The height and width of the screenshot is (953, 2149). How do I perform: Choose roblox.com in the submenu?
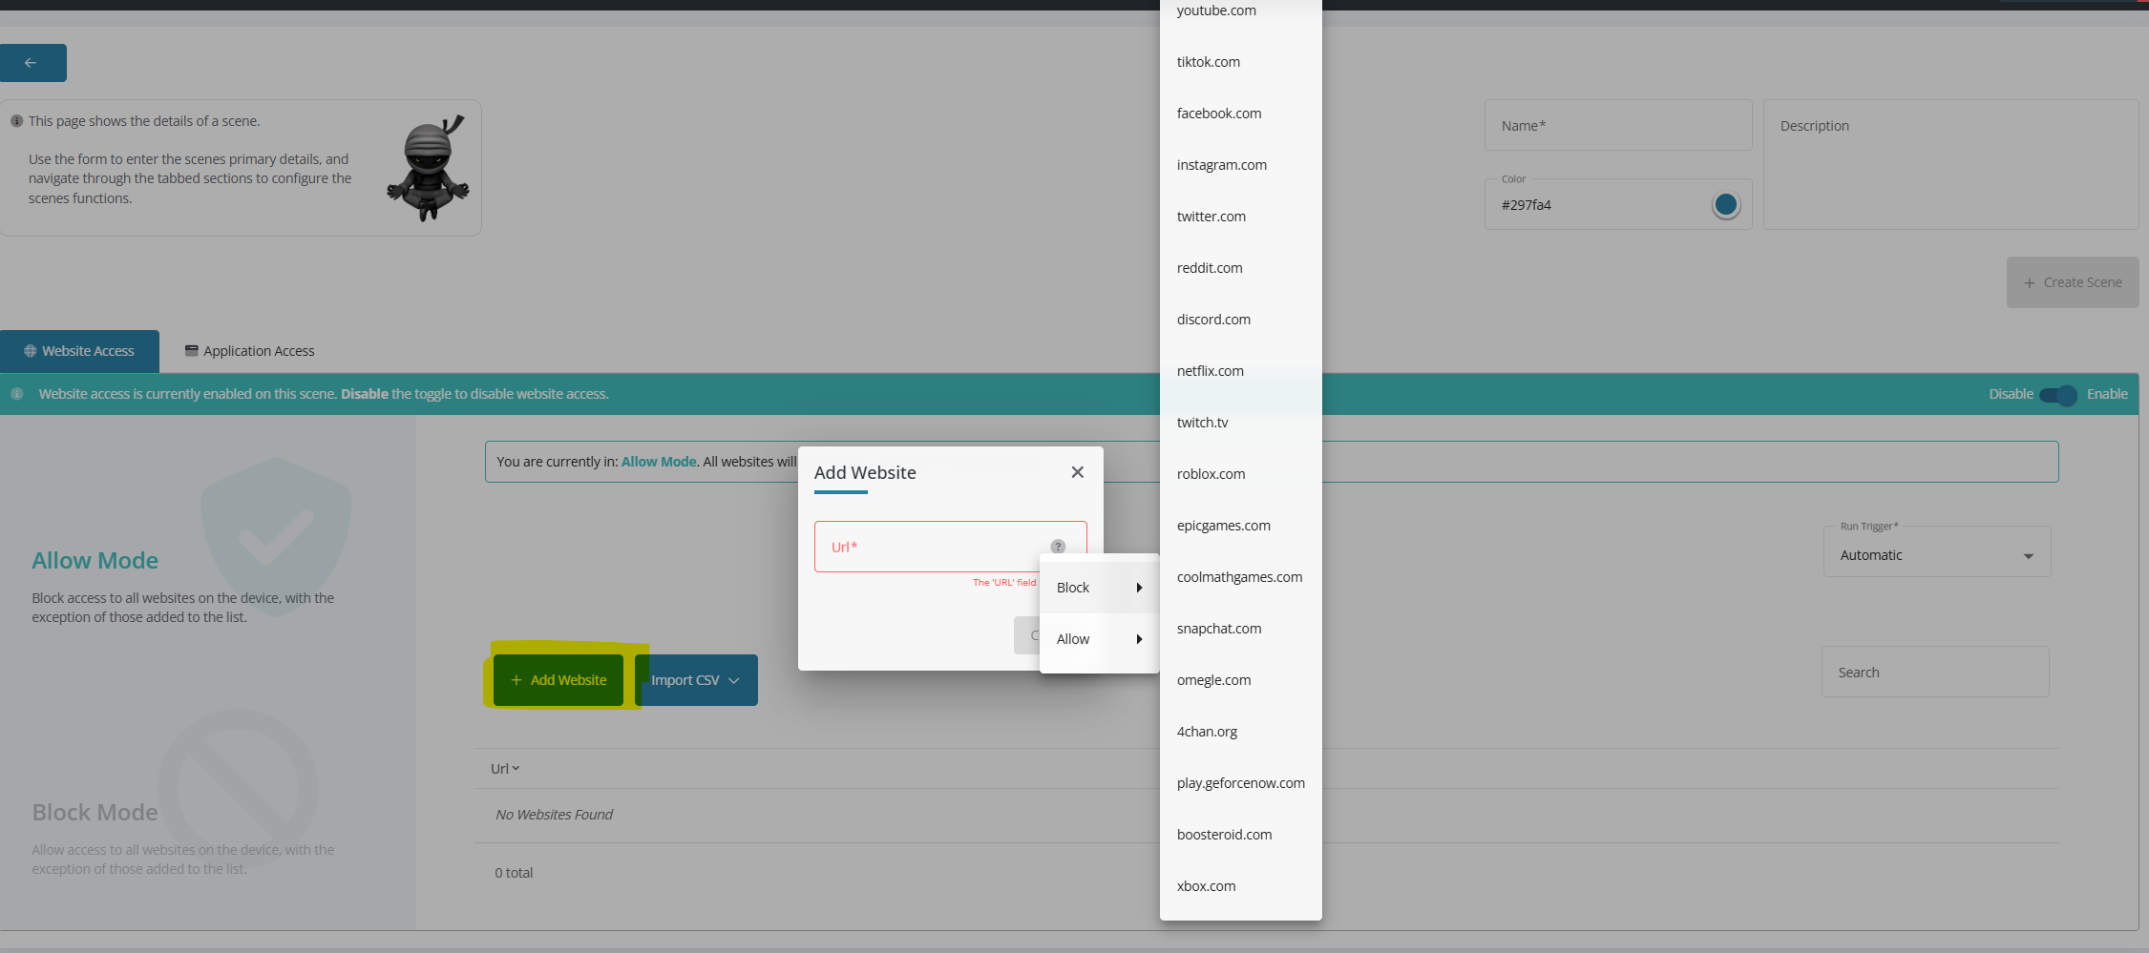coord(1240,474)
